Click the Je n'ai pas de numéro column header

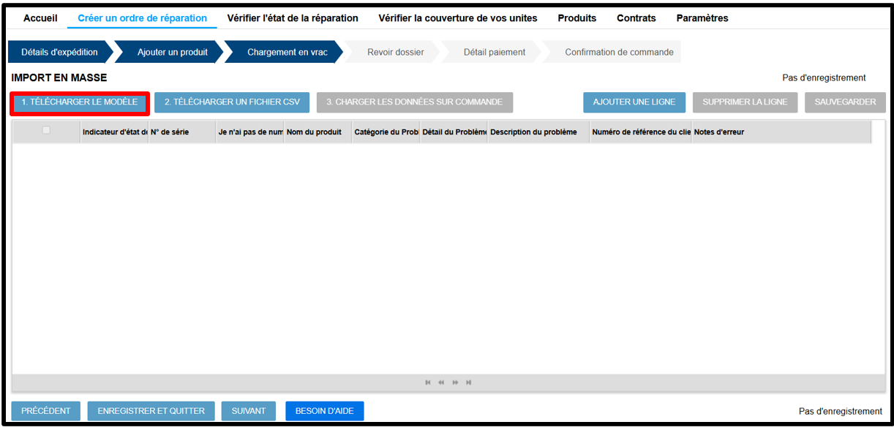click(x=250, y=132)
